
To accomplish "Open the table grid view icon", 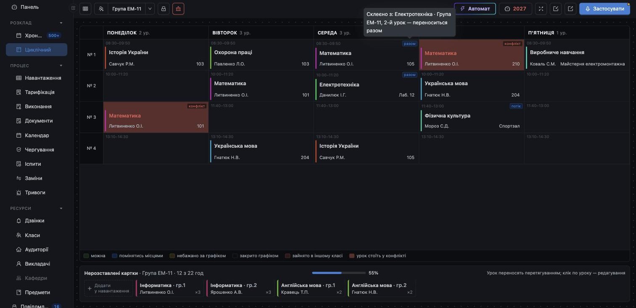I will (85, 9).
